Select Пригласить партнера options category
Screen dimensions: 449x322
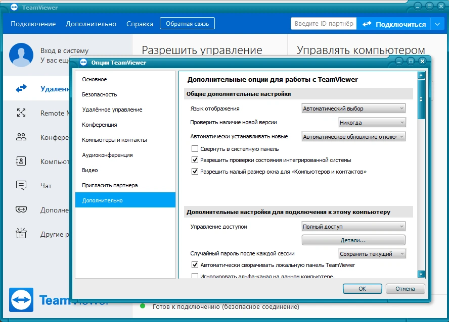125,185
